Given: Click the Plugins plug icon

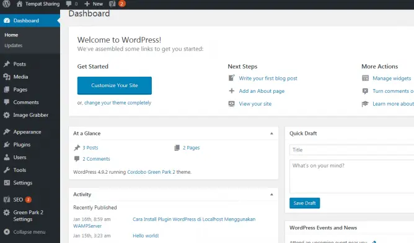Looking at the screenshot, I should pos(7,145).
